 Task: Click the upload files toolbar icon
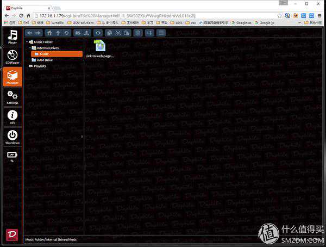[x=86, y=33]
